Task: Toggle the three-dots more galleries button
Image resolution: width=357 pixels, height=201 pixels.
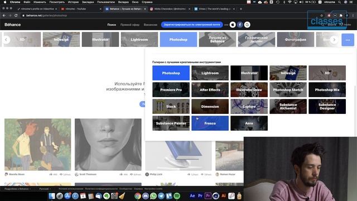Action: click(348, 40)
